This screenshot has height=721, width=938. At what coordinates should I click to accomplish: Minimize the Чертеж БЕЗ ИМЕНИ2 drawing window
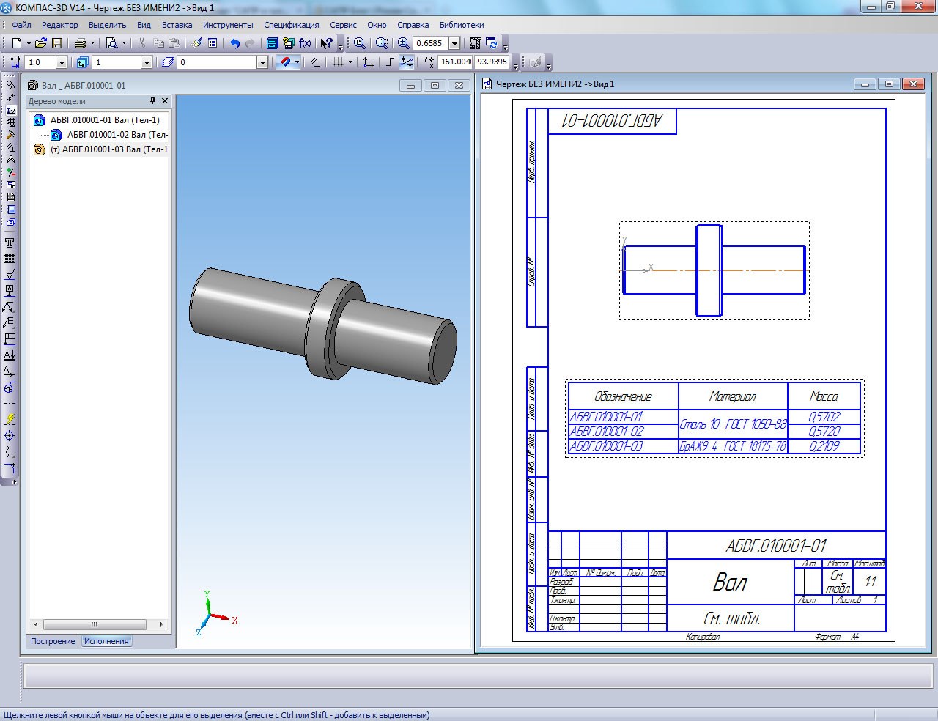tap(865, 84)
